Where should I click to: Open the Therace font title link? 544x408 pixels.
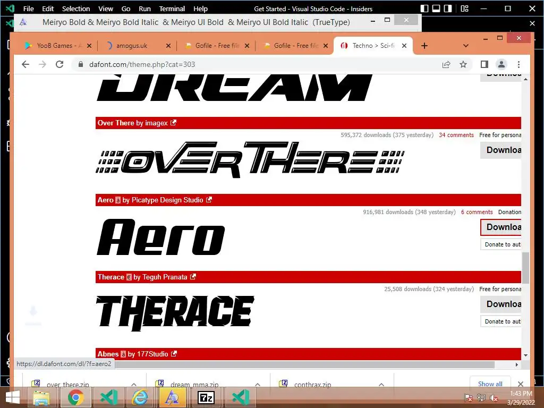point(110,277)
